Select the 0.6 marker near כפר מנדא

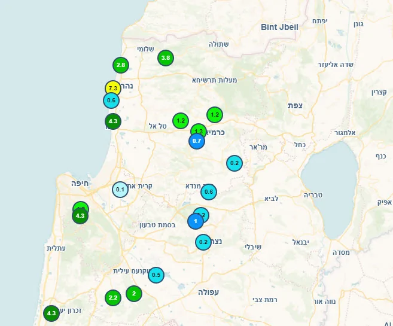pyautogui.click(x=209, y=192)
